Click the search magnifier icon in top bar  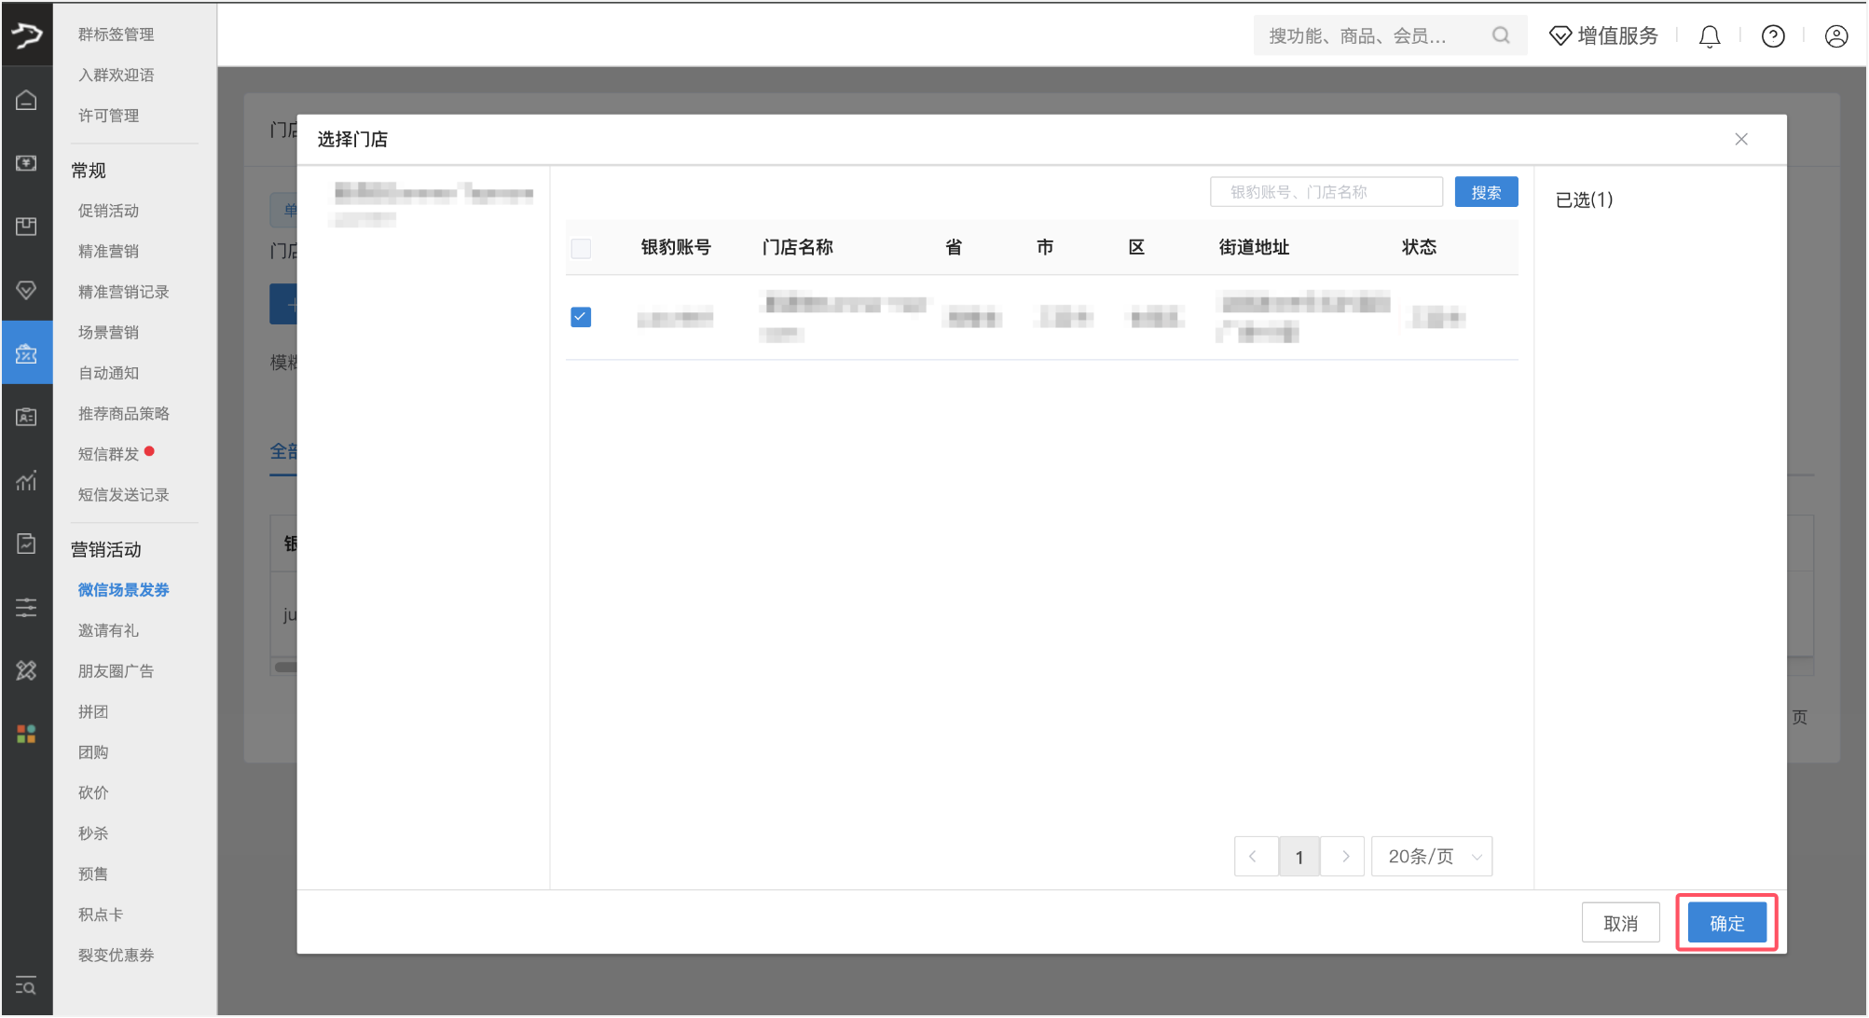point(1500,35)
